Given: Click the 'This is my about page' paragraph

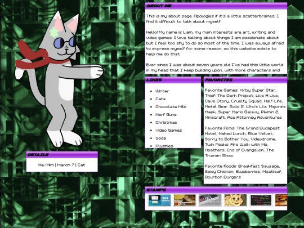Looking at the screenshot, I should click(212, 19).
